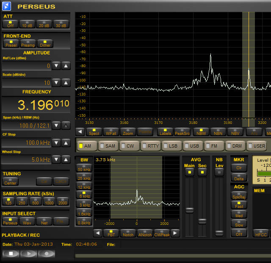
Task: Click the Center tuning button
Action: click(x=10, y=182)
